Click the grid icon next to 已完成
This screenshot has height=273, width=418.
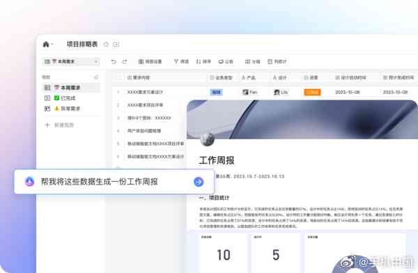coord(47,98)
